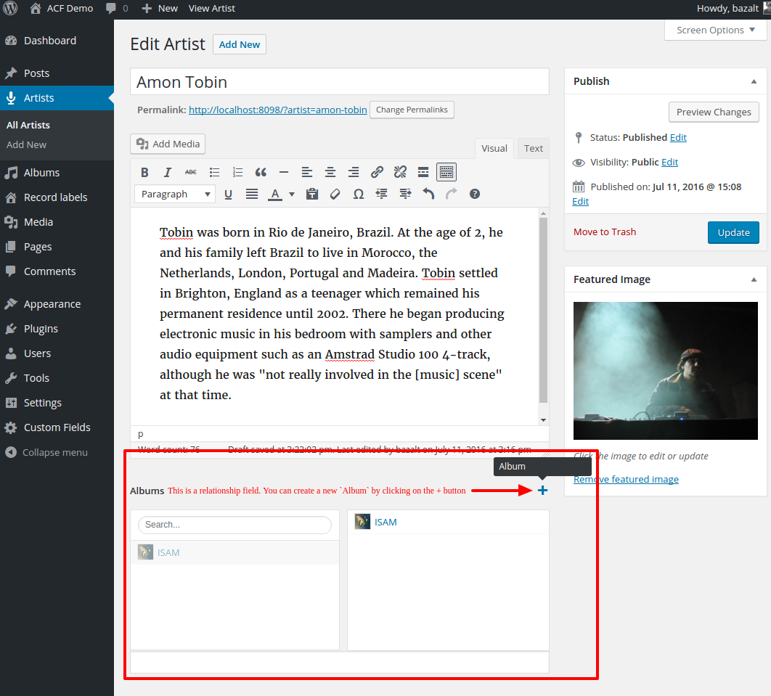Redo the last edit
Viewport: 771px width, 696px height.
click(452, 195)
